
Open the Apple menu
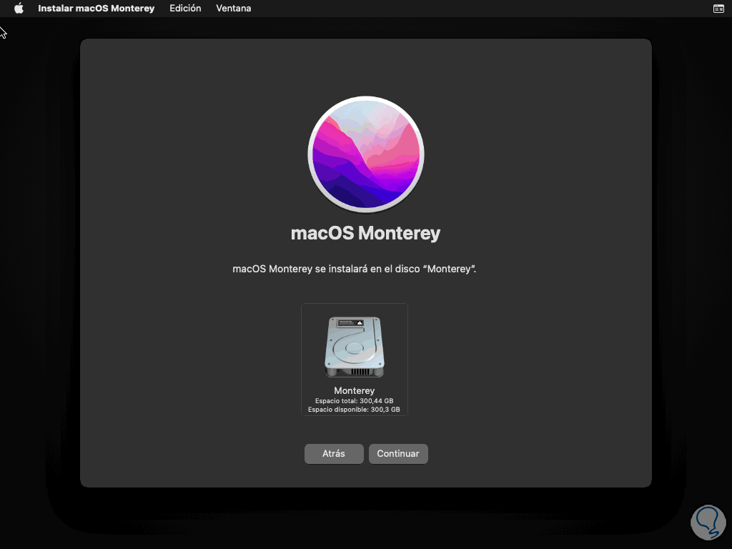tap(19, 9)
